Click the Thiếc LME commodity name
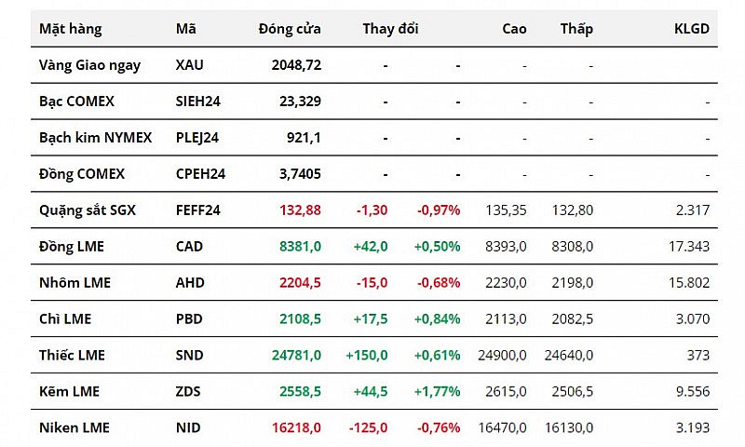745x447 pixels. [x=72, y=355]
